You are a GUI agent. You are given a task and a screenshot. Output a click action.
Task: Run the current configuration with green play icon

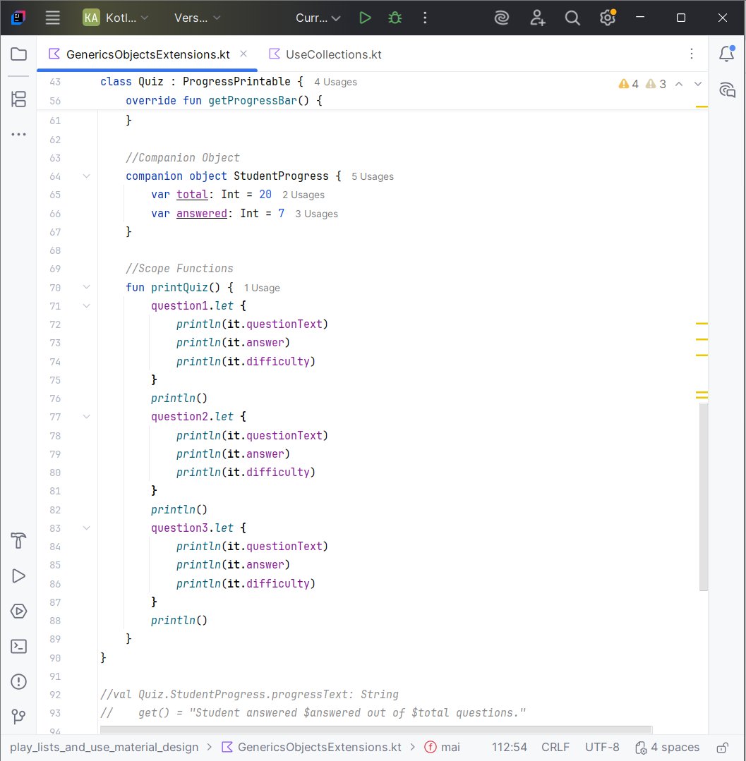365,18
